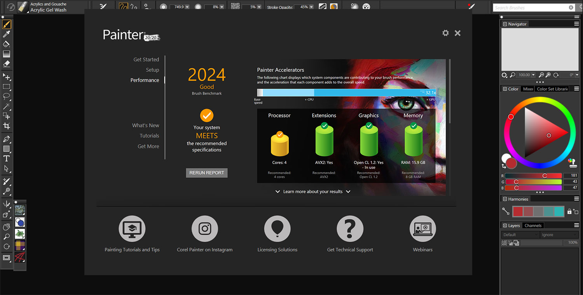Toggle the straight line strokes button
Image resolution: width=583 pixels, height=295 pixels.
pyautogui.click(x=134, y=7)
